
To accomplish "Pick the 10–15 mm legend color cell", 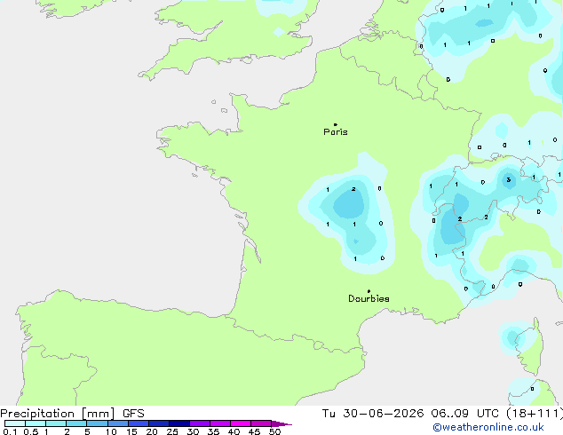I will (118, 423).
